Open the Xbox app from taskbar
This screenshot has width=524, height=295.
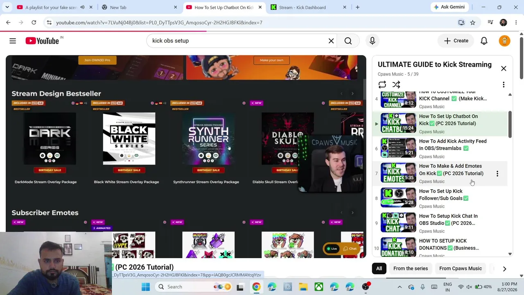pos(318,287)
